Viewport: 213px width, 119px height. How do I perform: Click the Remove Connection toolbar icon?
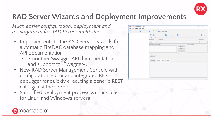click(140, 31)
